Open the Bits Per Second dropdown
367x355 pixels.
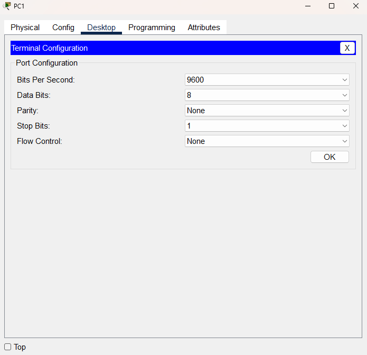tap(267, 80)
